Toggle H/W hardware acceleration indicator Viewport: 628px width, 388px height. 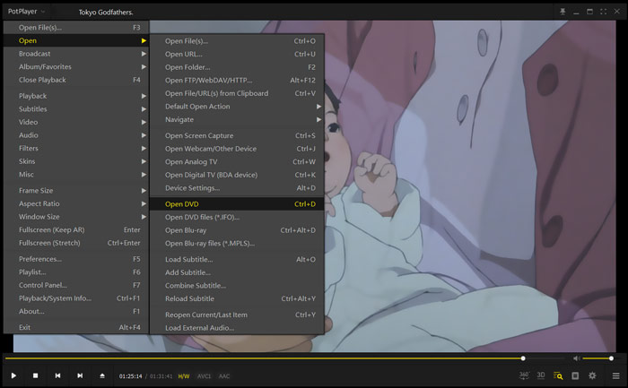tap(184, 376)
